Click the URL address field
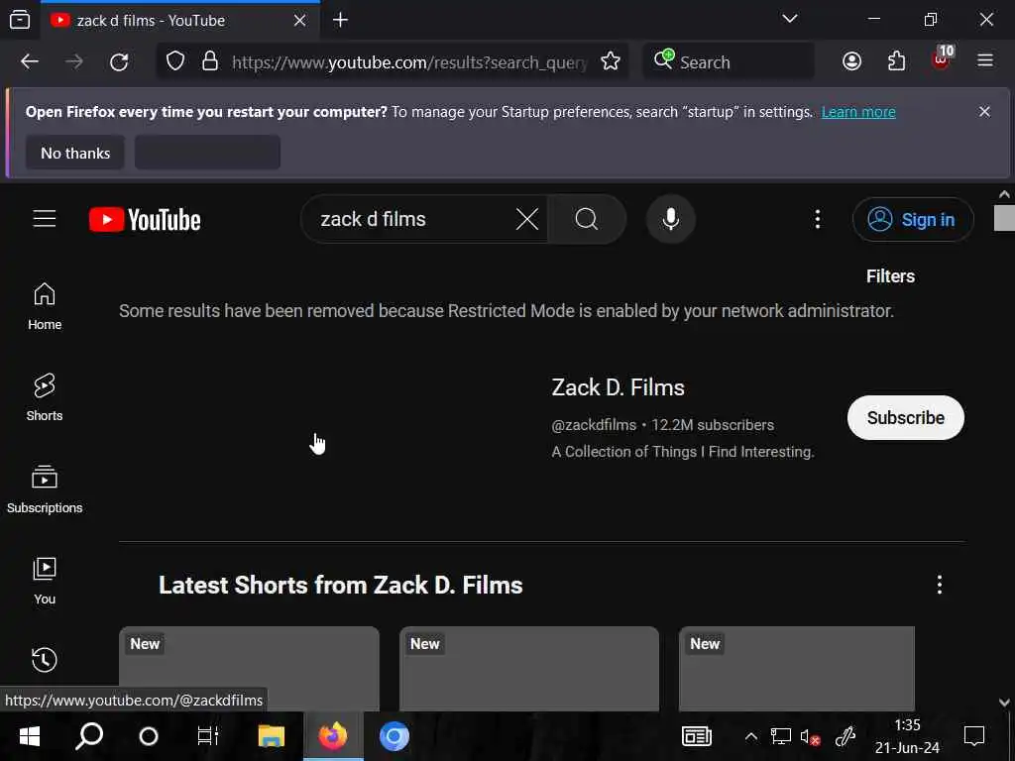 point(409,62)
